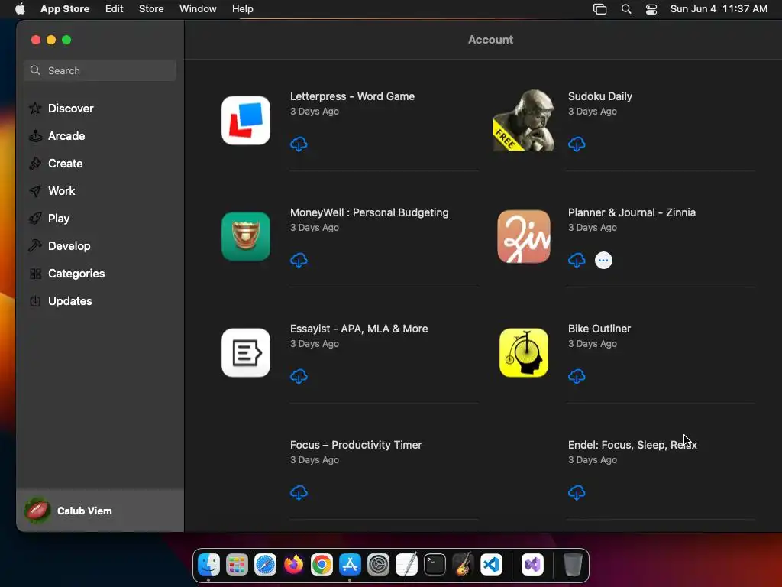Open Bike Outliner app icon
Viewport: 782px width, 587px height.
point(524,353)
